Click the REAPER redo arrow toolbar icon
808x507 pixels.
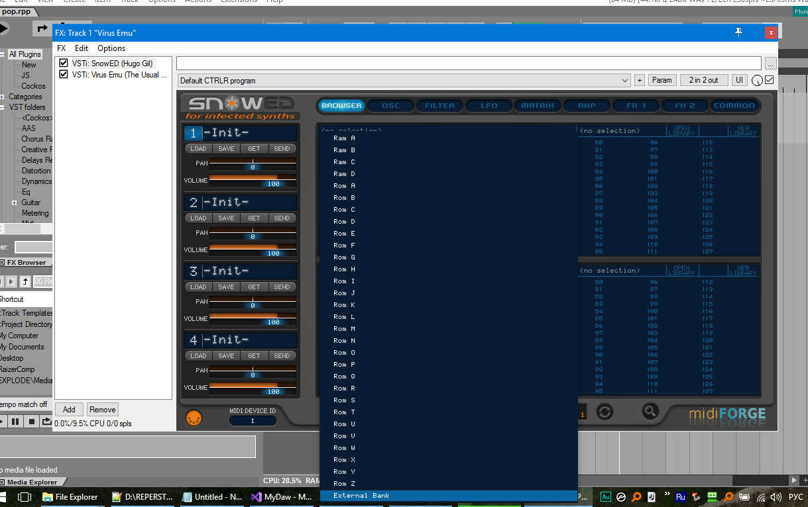point(43,28)
